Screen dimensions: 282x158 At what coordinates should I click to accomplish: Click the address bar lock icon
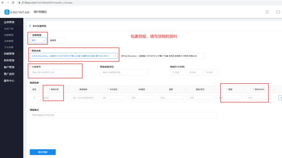coord(19,2)
